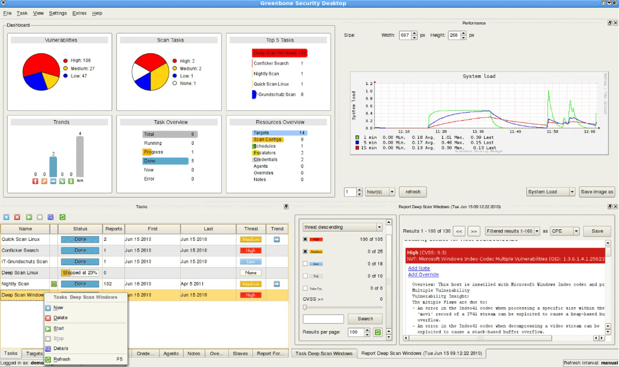Click the refresh icon beside Results per page
619x367 pixels.
pyautogui.click(x=378, y=332)
